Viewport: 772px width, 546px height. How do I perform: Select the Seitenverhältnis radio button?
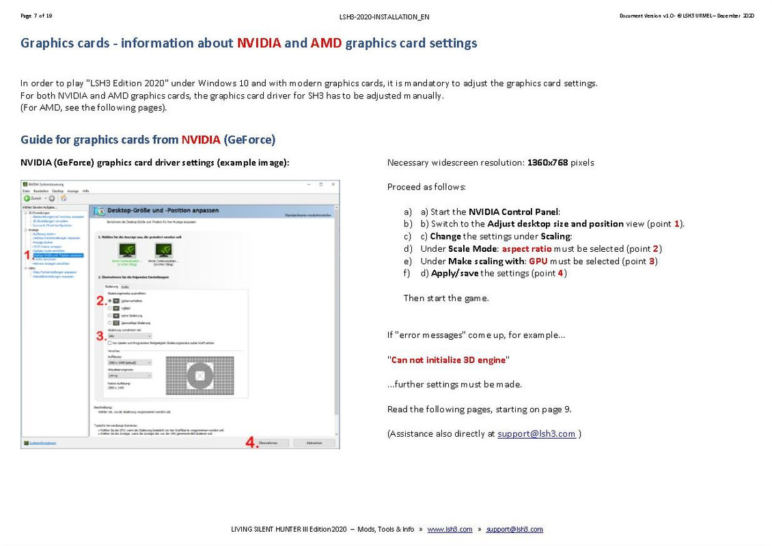[x=110, y=300]
